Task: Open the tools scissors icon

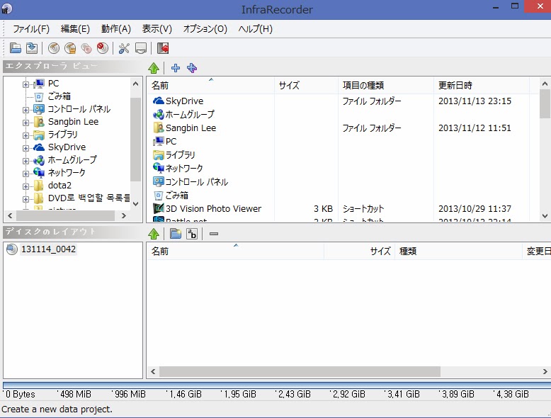Action: point(124,47)
